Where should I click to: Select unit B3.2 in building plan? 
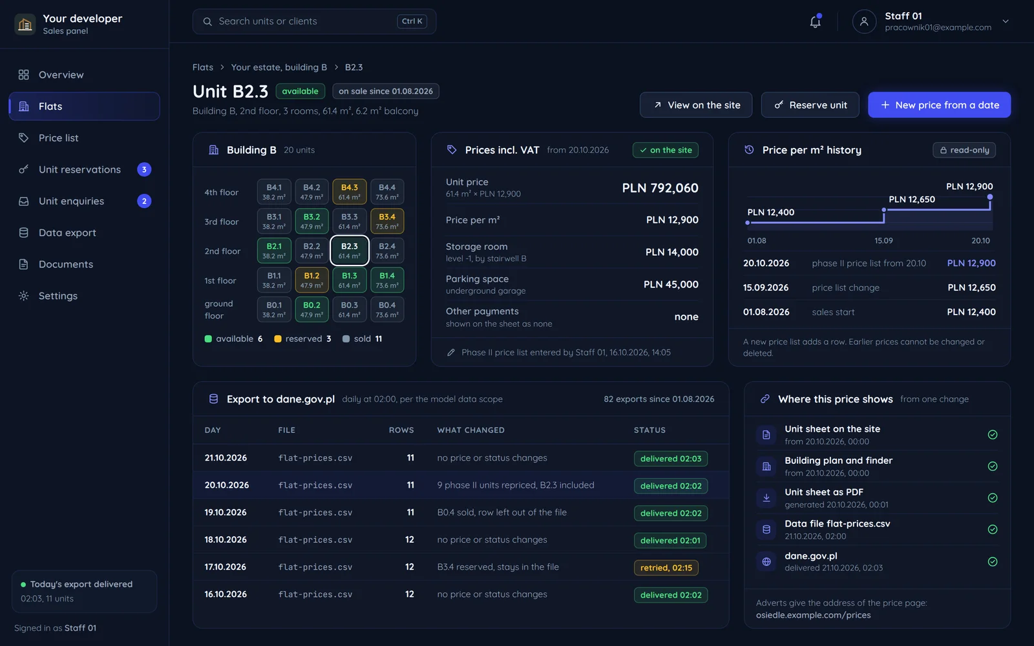pyautogui.click(x=311, y=222)
